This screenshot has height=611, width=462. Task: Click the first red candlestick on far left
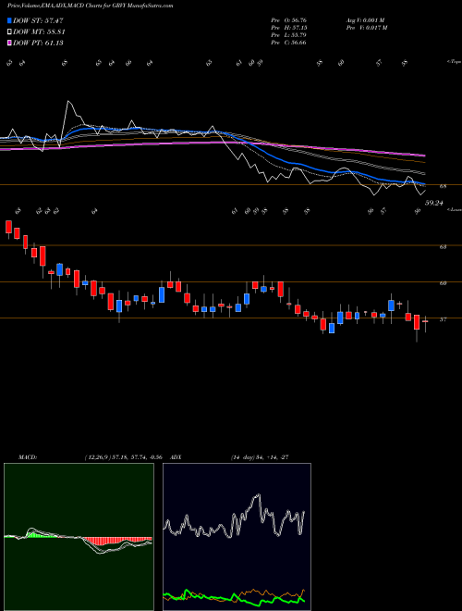tap(8, 227)
